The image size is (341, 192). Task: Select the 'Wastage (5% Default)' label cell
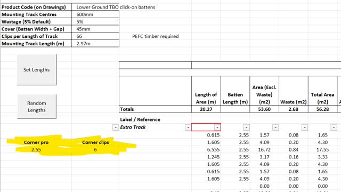click(36, 22)
